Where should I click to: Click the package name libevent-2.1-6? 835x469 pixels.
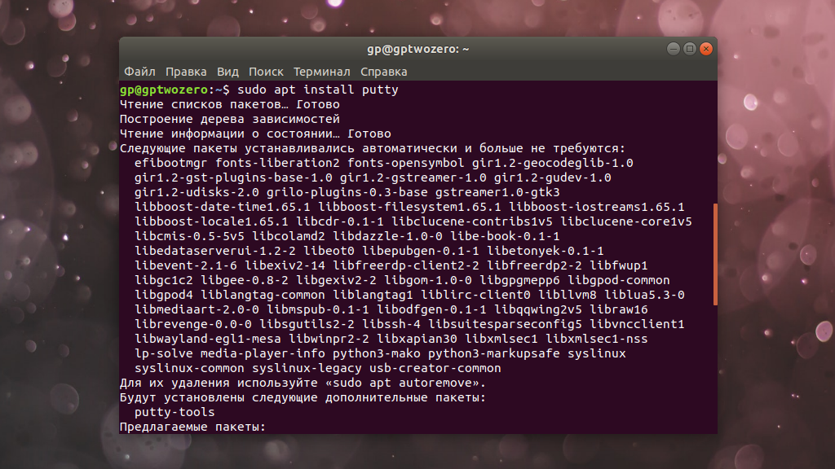[185, 265]
